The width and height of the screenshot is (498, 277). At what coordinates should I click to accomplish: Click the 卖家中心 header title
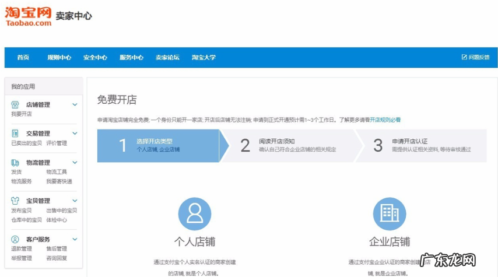[73, 16]
